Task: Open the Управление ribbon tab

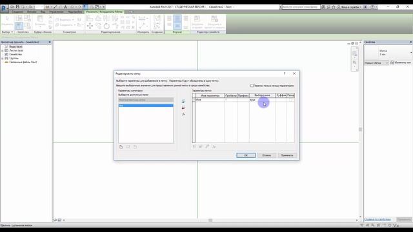Action: pos(56,12)
